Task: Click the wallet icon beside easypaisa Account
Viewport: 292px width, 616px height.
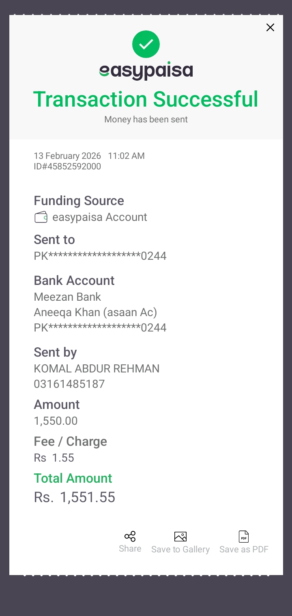Action: (x=41, y=217)
